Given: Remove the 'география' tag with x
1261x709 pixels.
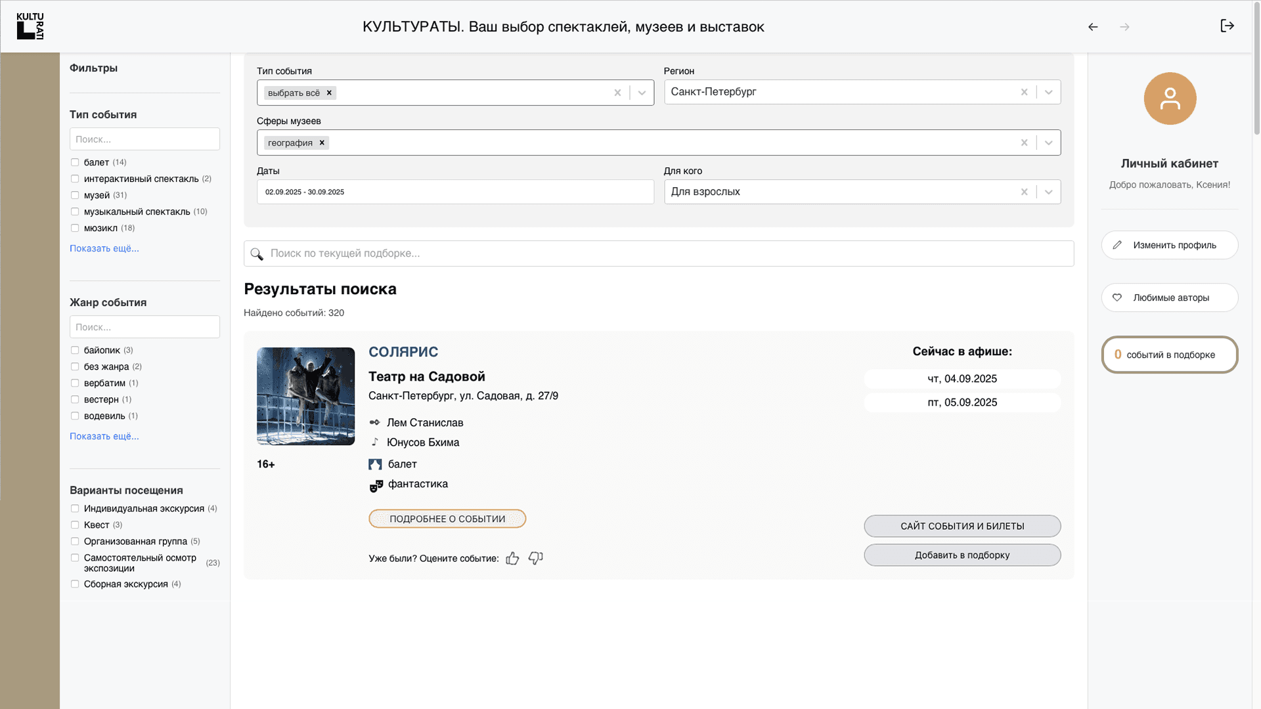Looking at the screenshot, I should tap(322, 142).
